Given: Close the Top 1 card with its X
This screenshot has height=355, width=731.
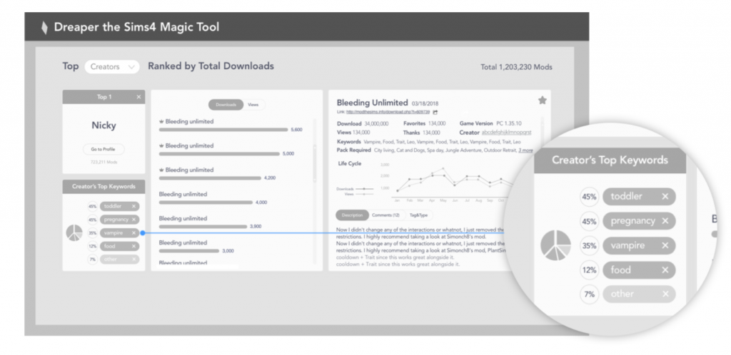Looking at the screenshot, I should point(138,97).
